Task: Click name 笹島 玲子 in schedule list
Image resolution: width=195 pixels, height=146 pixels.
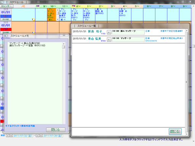Action: tap(95, 31)
